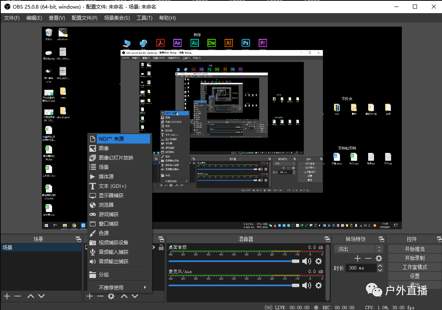The width and height of the screenshot is (442, 310).
Task: Click the 音频输入捕获 microphone icon
Action: pos(93,252)
